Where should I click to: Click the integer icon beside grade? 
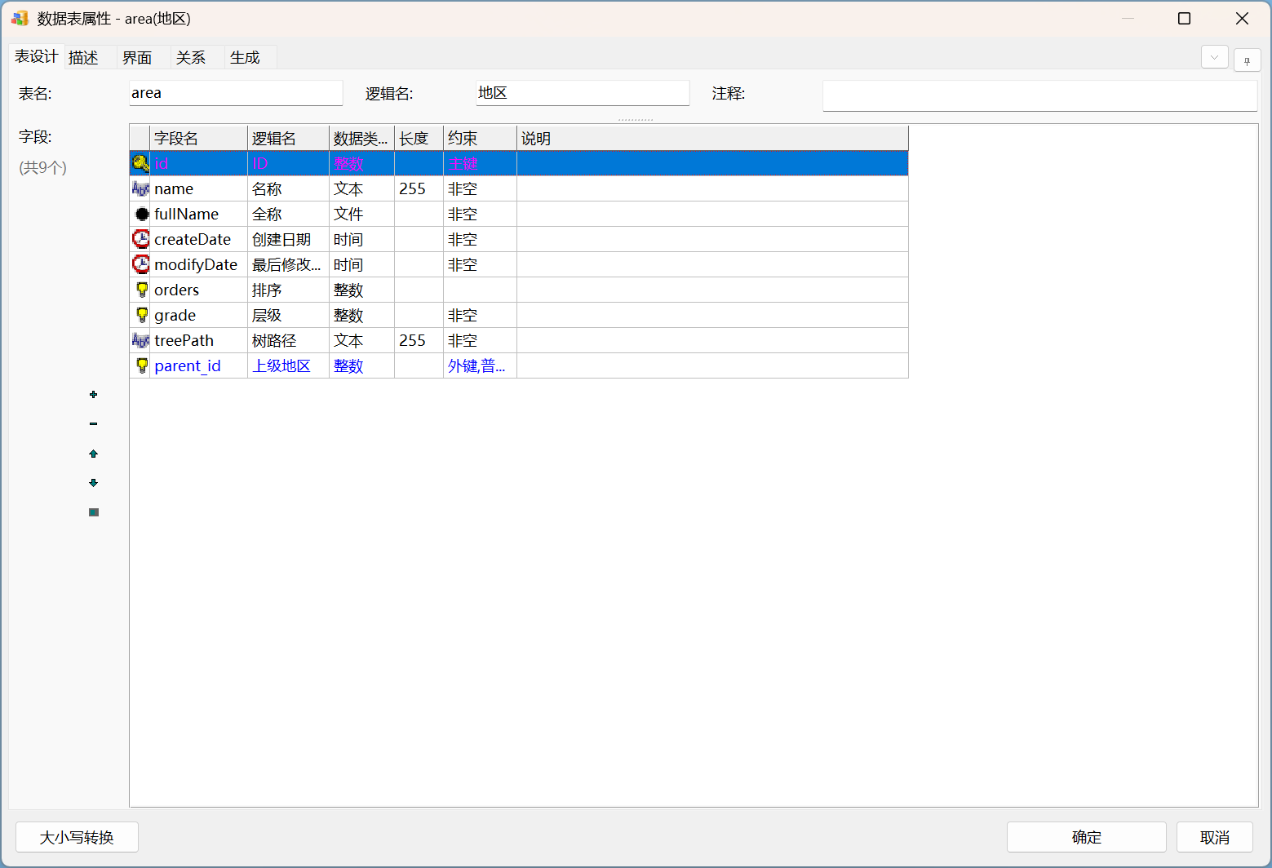141,315
